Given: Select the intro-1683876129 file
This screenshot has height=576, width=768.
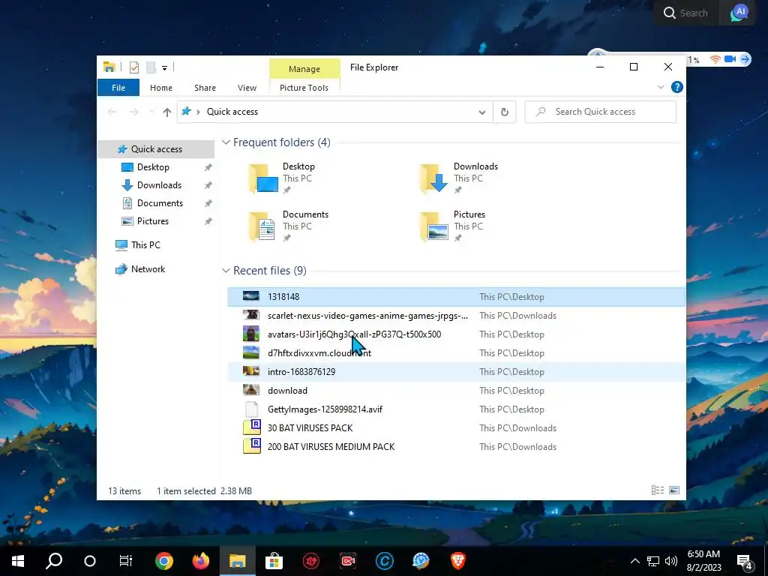Looking at the screenshot, I should (456, 372).
